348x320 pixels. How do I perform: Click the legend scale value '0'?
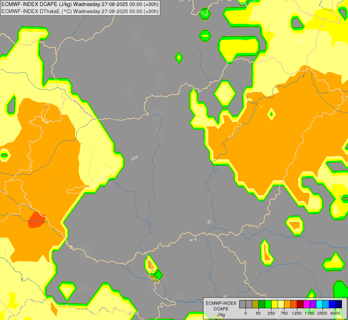pyautogui.click(x=246, y=313)
